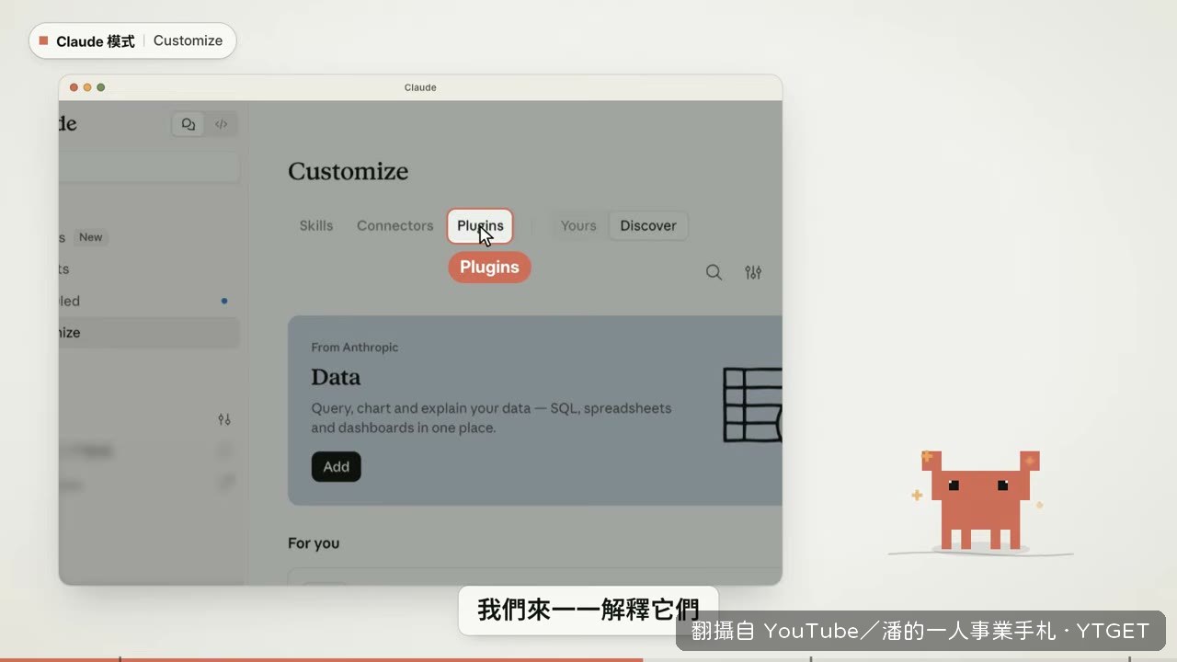Switch to chat mode via speech-bubble icon
1177x662 pixels.
click(189, 124)
